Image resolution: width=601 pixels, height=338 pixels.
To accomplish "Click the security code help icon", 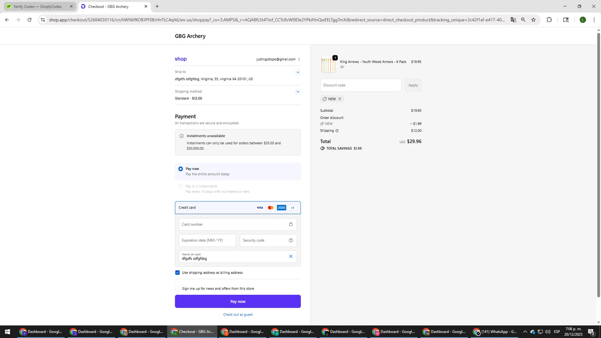I will 291,240.
